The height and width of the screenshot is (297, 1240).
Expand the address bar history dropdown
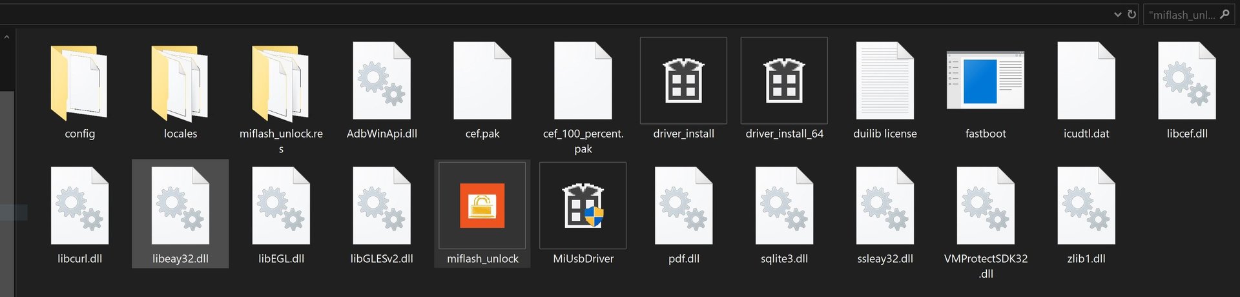(1117, 14)
